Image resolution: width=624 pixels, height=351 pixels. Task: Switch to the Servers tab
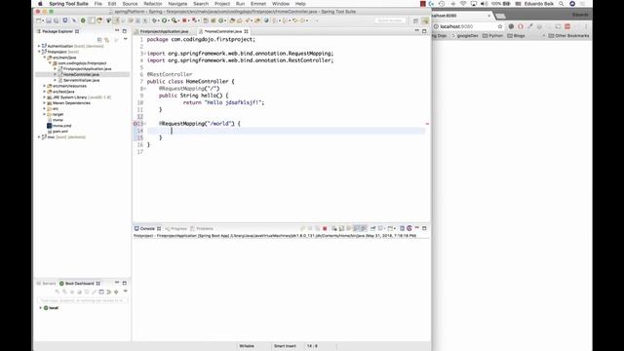[x=46, y=284]
